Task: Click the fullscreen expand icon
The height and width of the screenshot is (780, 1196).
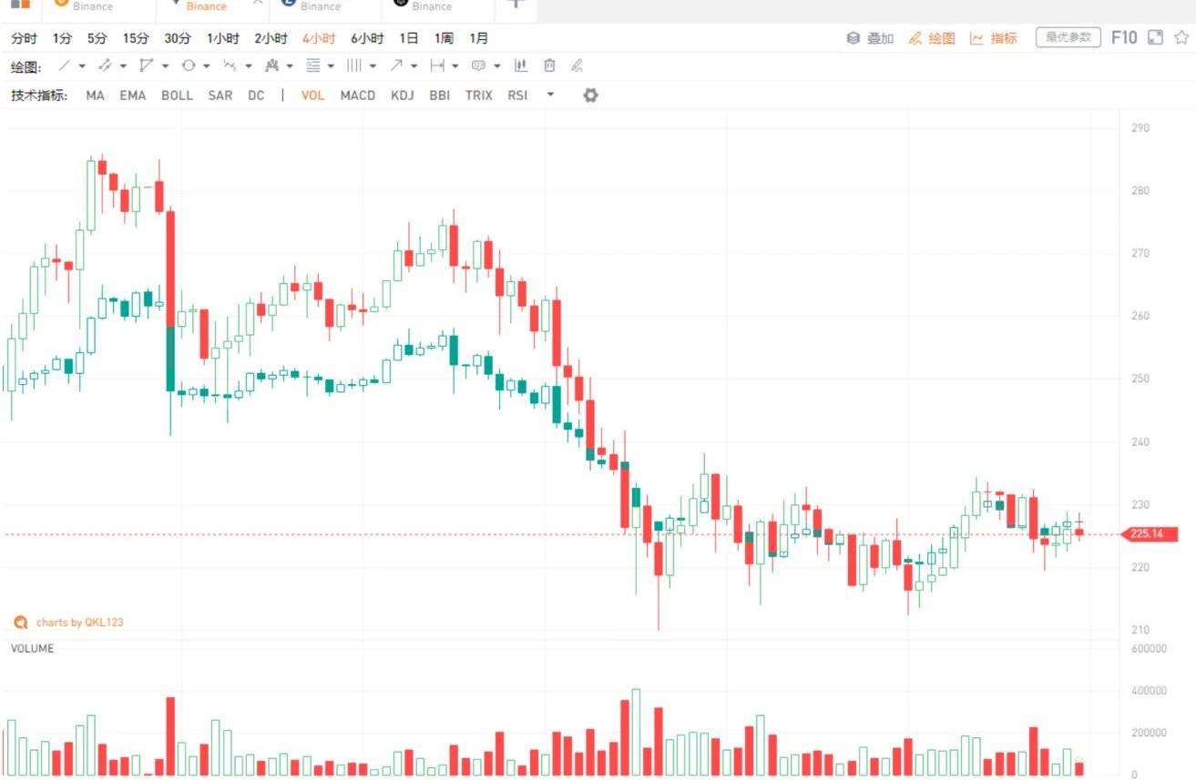Action: (x=1155, y=37)
